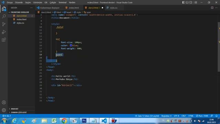Open Görünüm menu
This screenshot has width=220, height=124.
pos(37,2)
